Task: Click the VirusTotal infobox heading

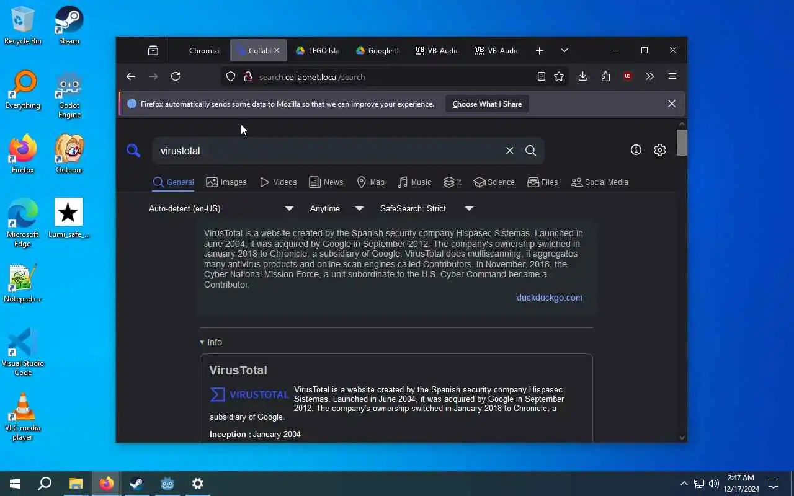Action: click(238, 370)
